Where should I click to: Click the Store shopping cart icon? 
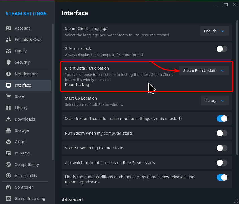coord(8,96)
